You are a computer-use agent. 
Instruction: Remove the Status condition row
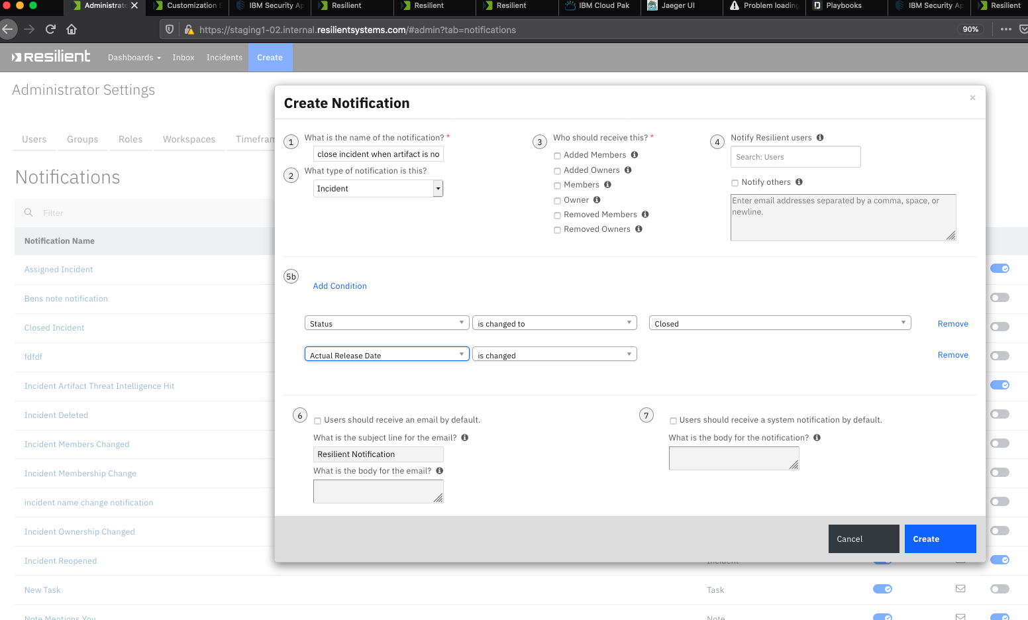coord(953,324)
